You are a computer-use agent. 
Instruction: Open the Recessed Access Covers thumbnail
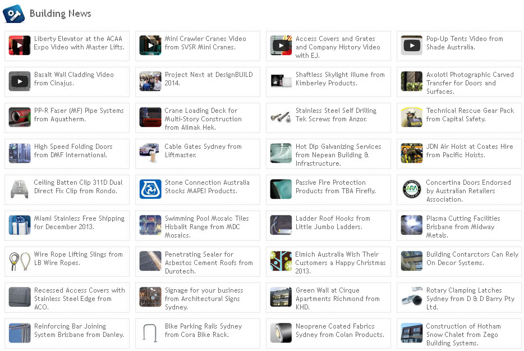(20, 297)
